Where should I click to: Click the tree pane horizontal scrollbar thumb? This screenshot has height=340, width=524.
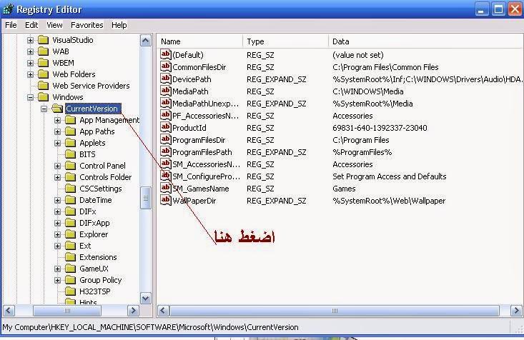[67, 311]
